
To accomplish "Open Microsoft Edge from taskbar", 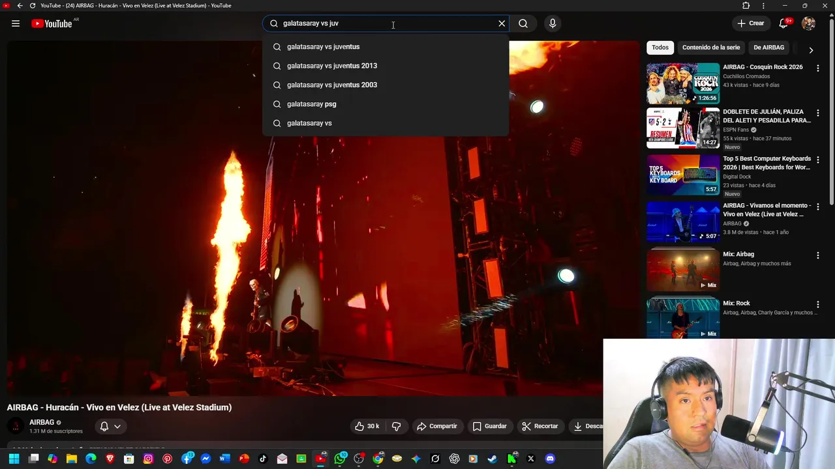I will pyautogui.click(x=91, y=459).
